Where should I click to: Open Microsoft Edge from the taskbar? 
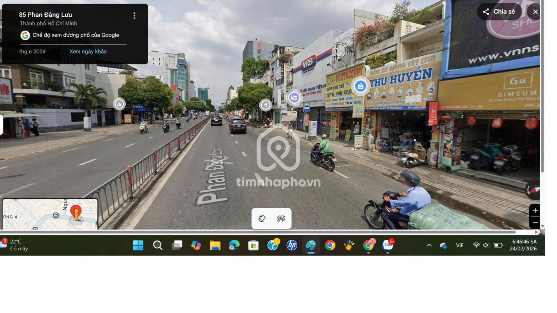pos(234,245)
